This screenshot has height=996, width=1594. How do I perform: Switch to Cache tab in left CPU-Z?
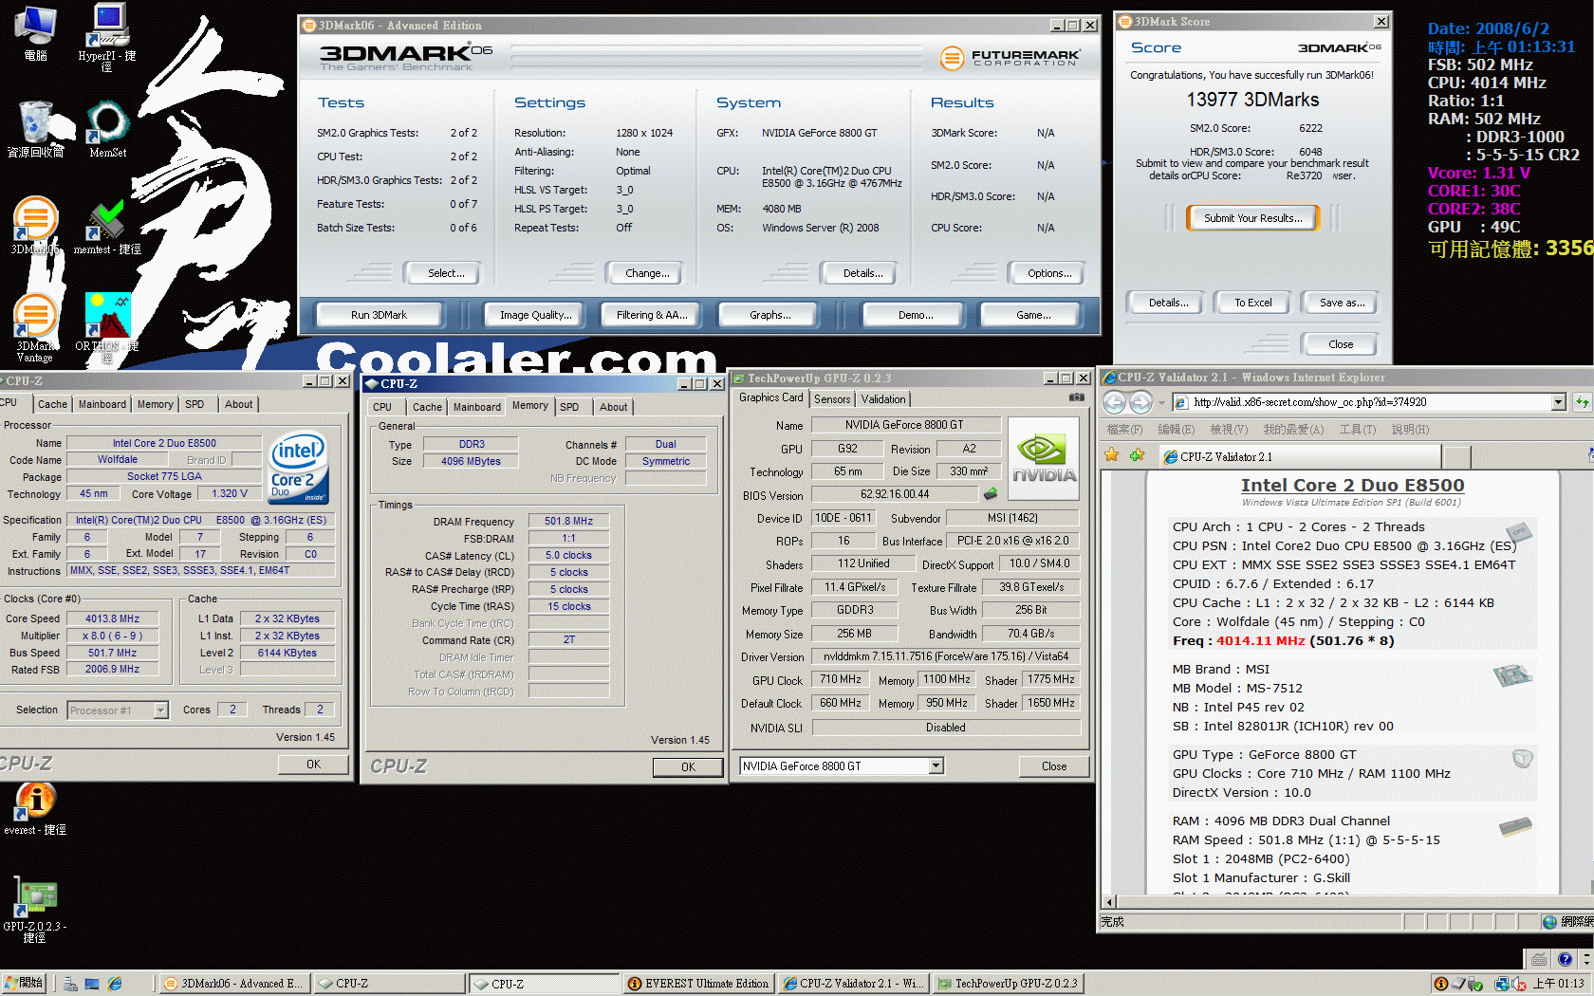click(x=52, y=404)
